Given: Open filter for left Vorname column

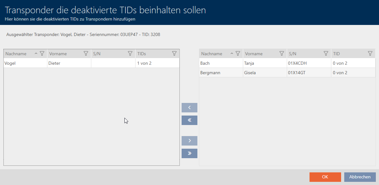Looking at the screenshot, I should click(x=86, y=54).
